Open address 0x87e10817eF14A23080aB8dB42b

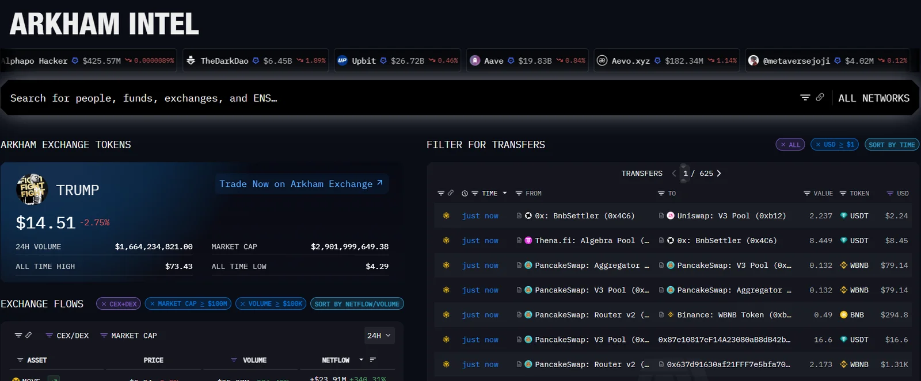(724, 340)
